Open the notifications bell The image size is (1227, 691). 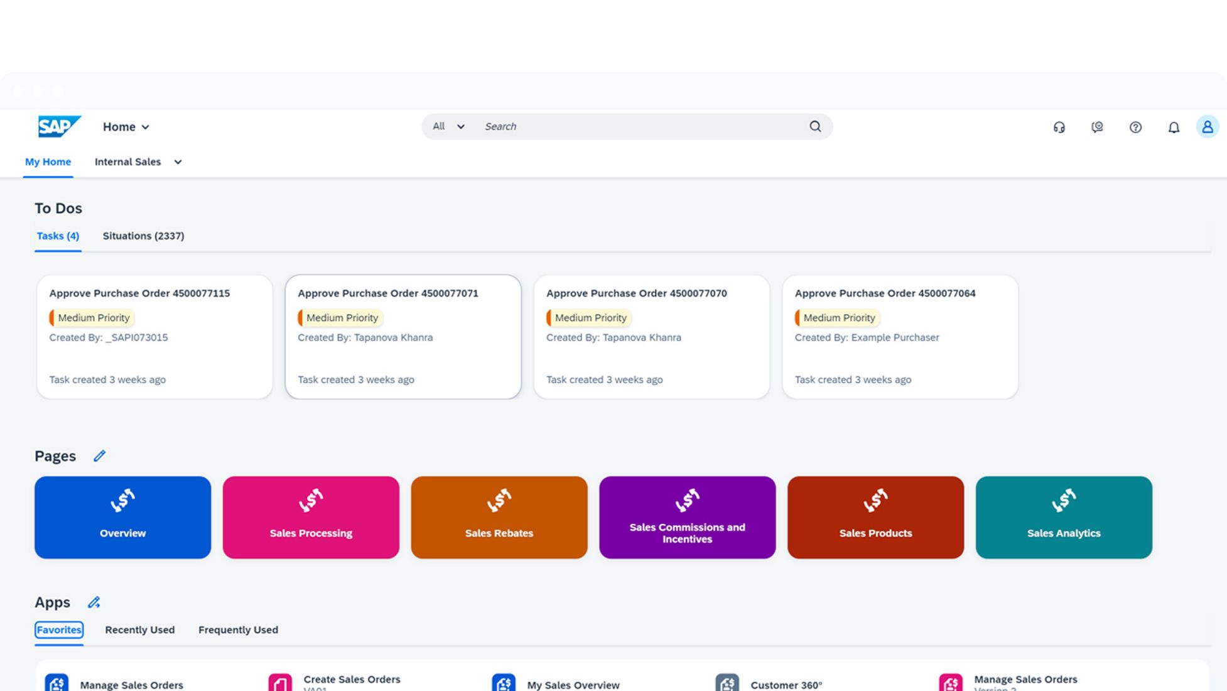[x=1173, y=128]
